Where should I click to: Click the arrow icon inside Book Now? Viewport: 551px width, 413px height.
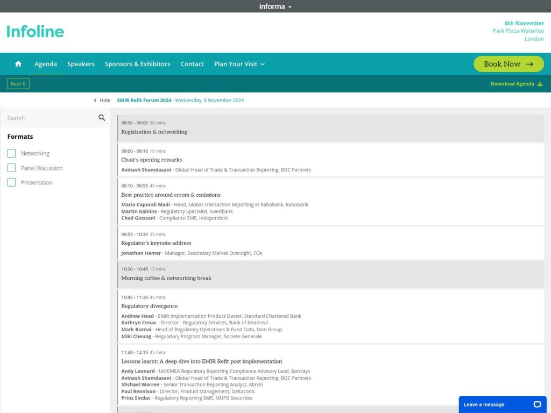click(530, 63)
